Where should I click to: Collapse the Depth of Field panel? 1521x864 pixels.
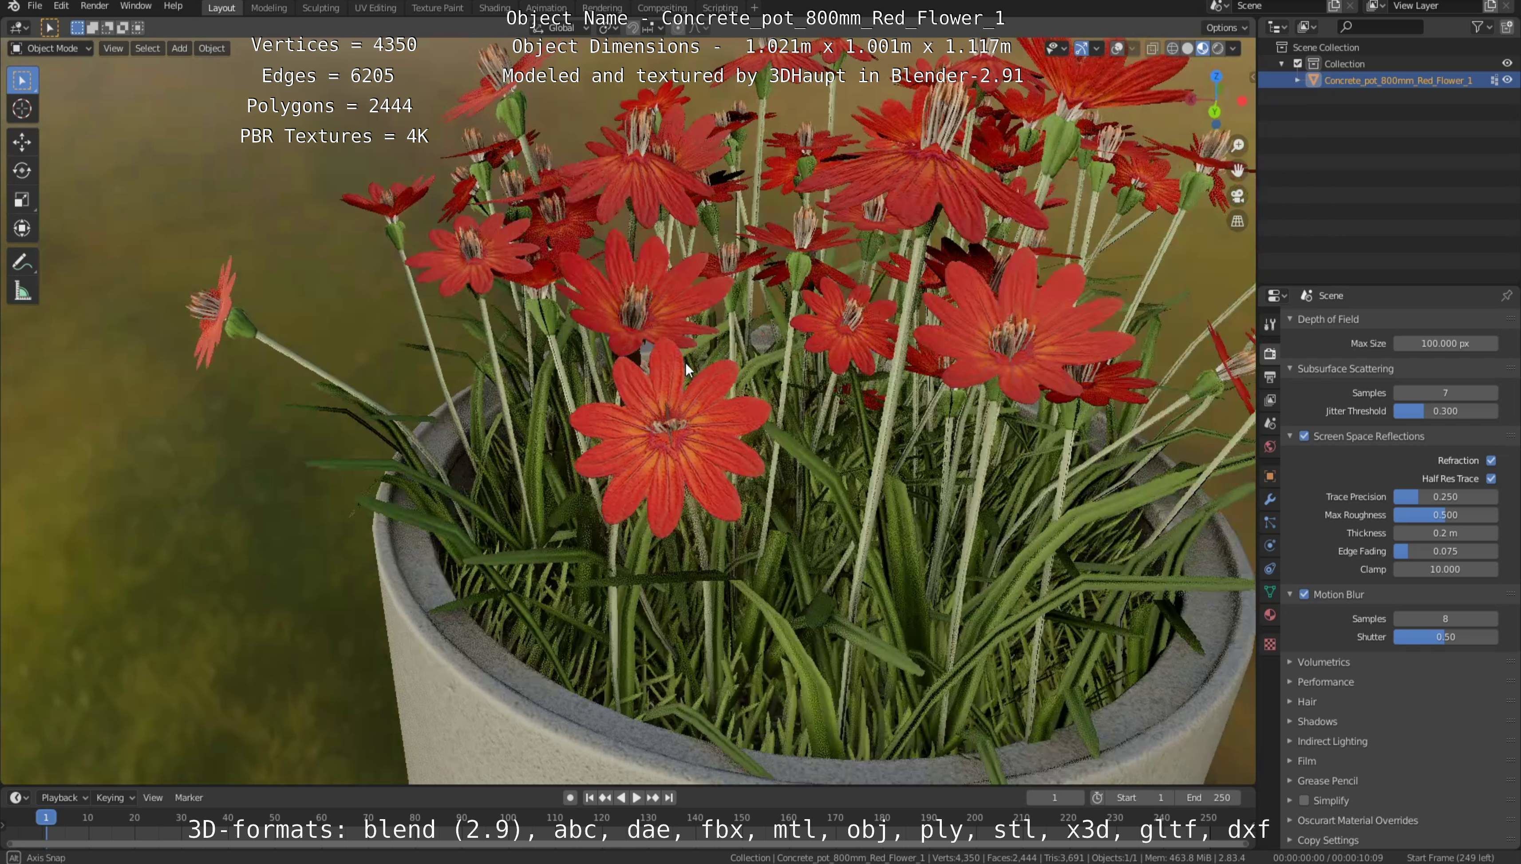[1327, 319]
